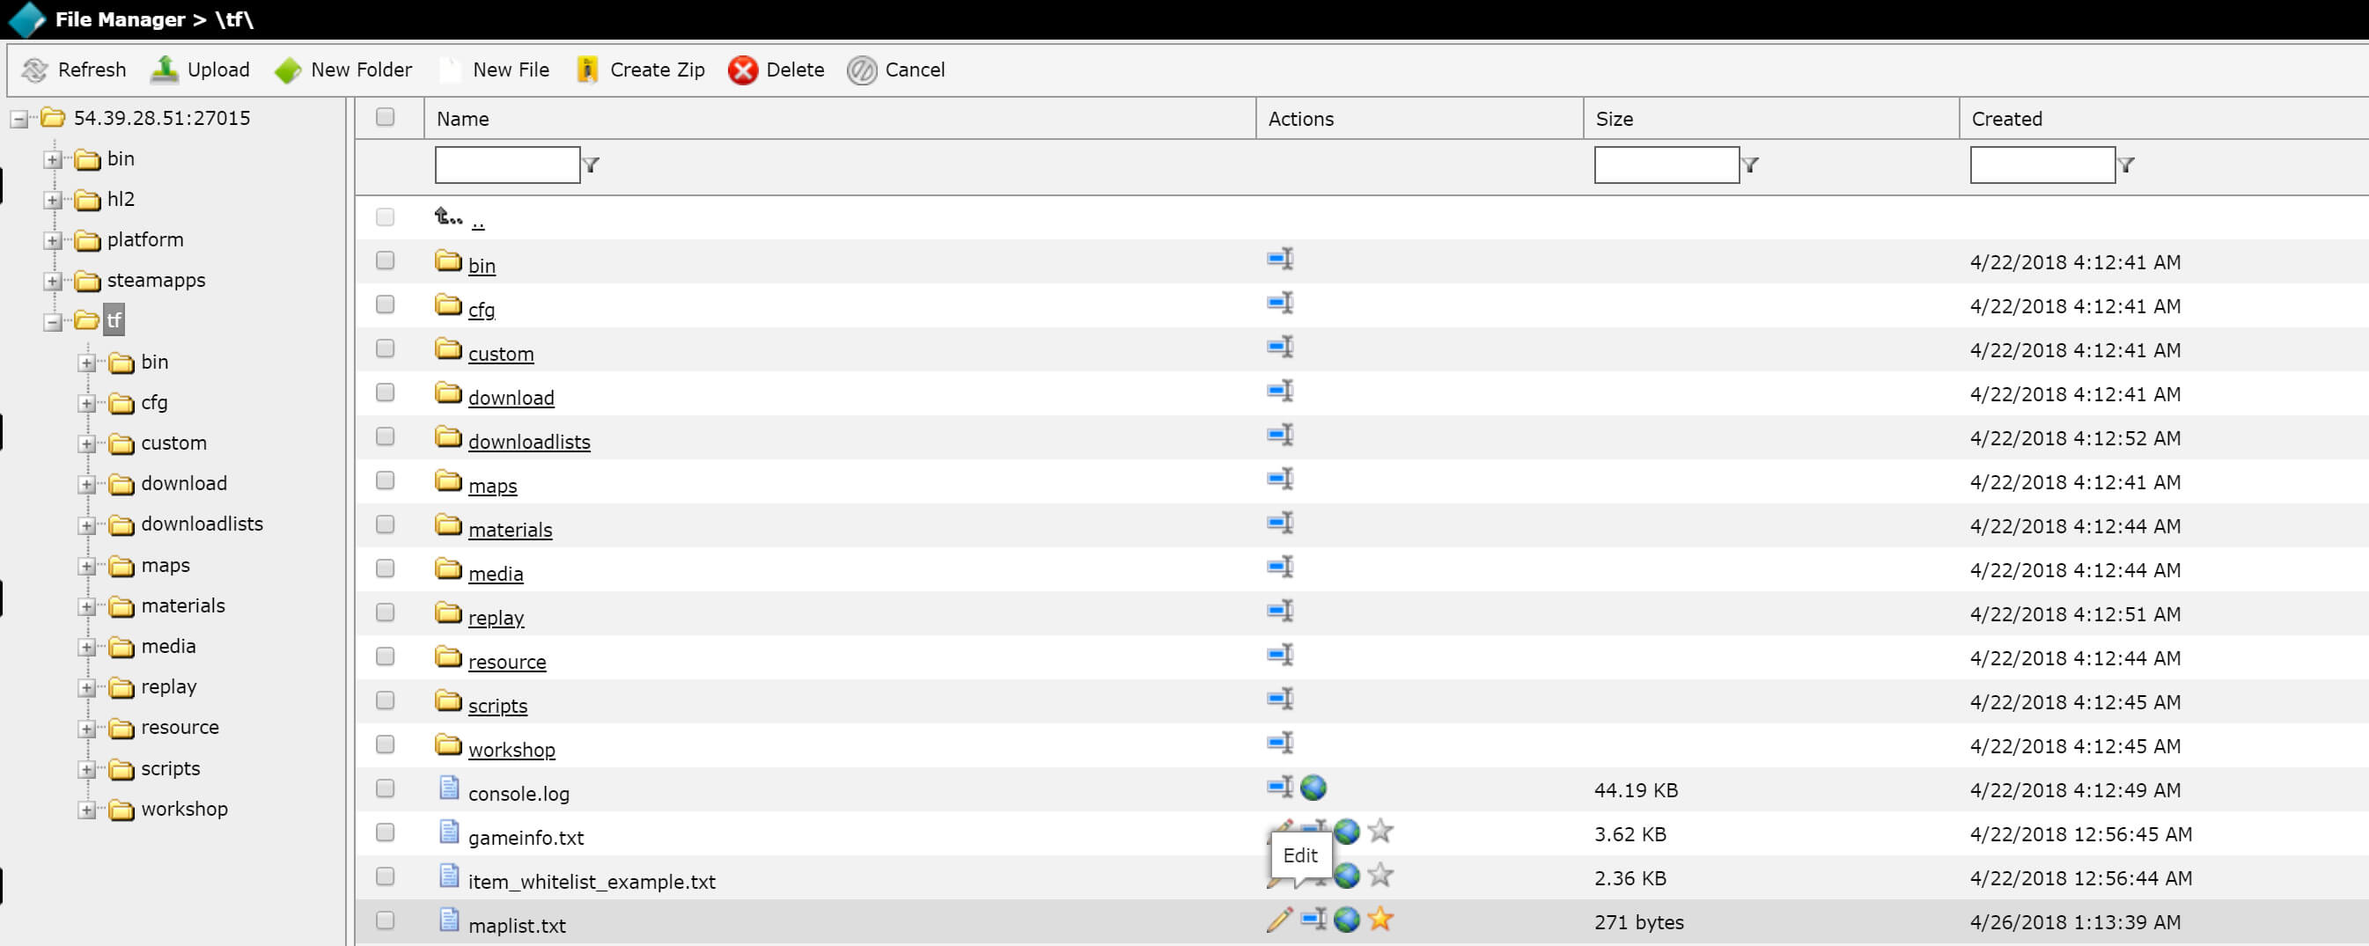The height and width of the screenshot is (946, 2369).
Task: Click globe icon for gameinfo.txt row
Action: pos(1346,832)
